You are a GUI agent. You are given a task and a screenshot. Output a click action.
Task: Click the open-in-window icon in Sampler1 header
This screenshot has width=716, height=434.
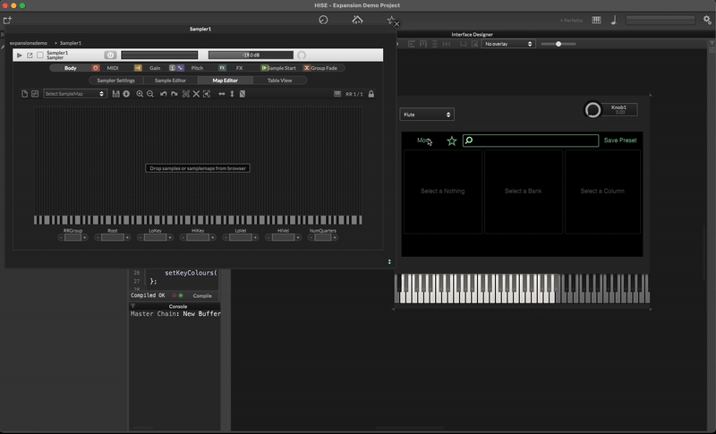coord(30,55)
